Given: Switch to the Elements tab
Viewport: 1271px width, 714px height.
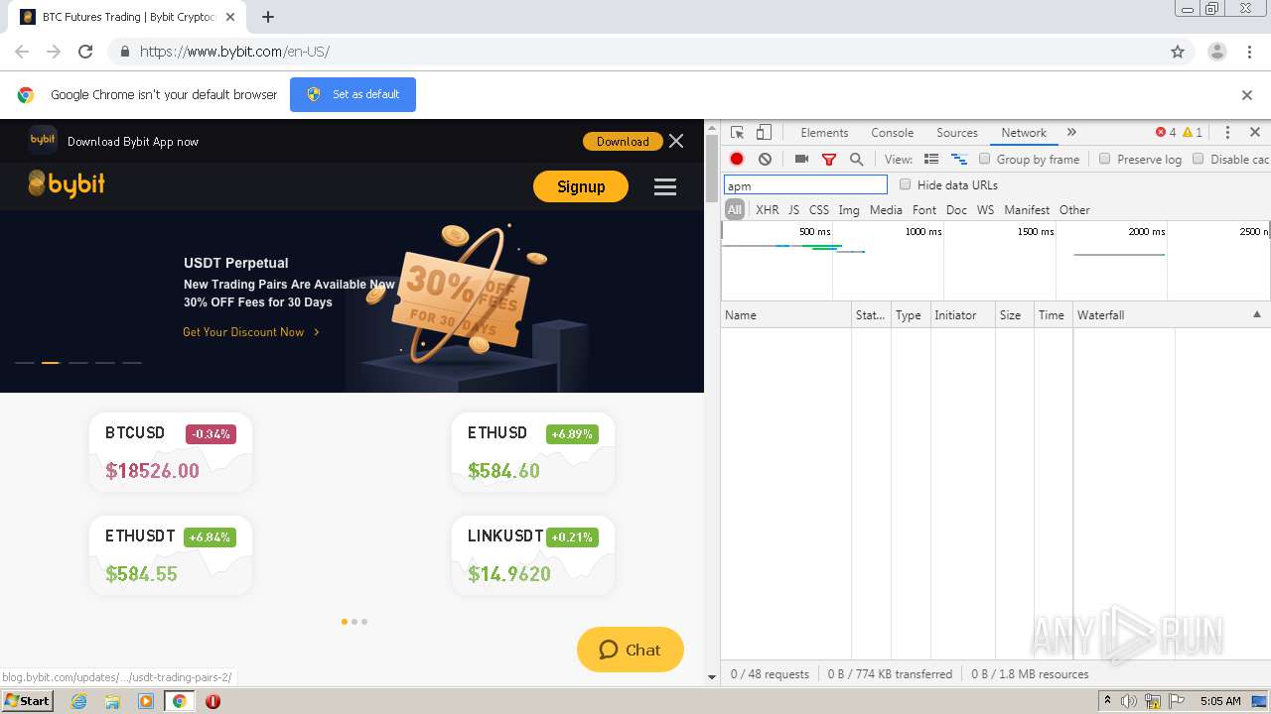Looking at the screenshot, I should [x=824, y=132].
